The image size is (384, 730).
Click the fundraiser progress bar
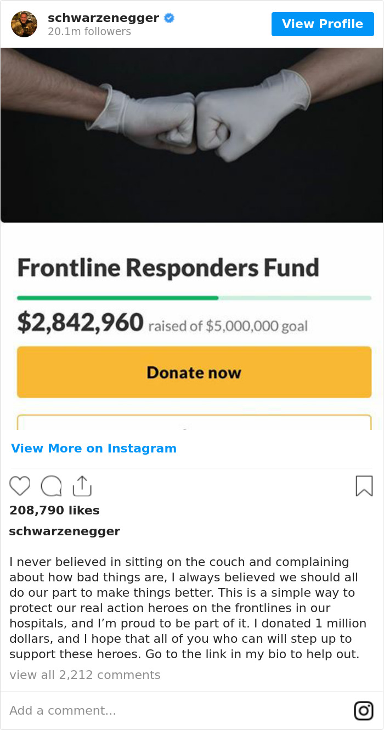[x=193, y=297]
